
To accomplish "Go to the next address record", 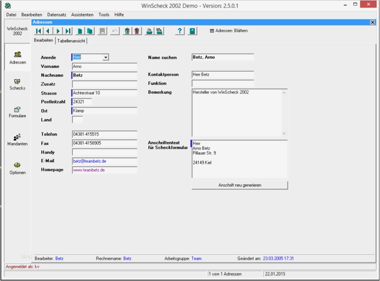I will tap(58, 31).
